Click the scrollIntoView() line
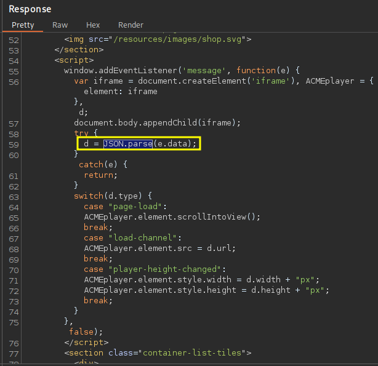The image size is (378, 366). (172, 217)
